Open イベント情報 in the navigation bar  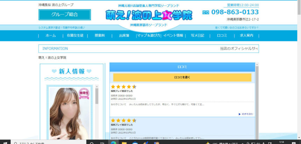(173, 35)
